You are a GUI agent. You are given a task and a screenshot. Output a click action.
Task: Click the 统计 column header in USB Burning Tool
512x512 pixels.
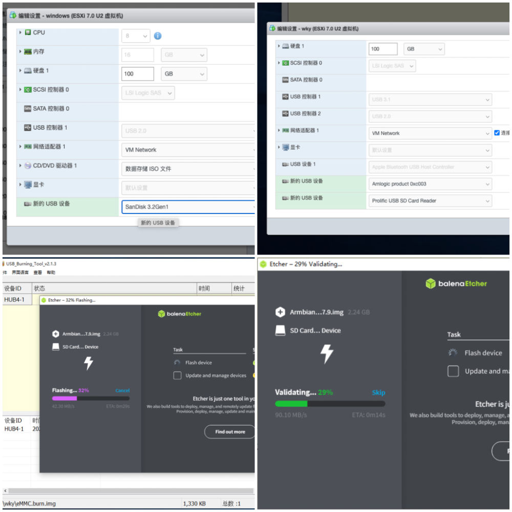(243, 288)
